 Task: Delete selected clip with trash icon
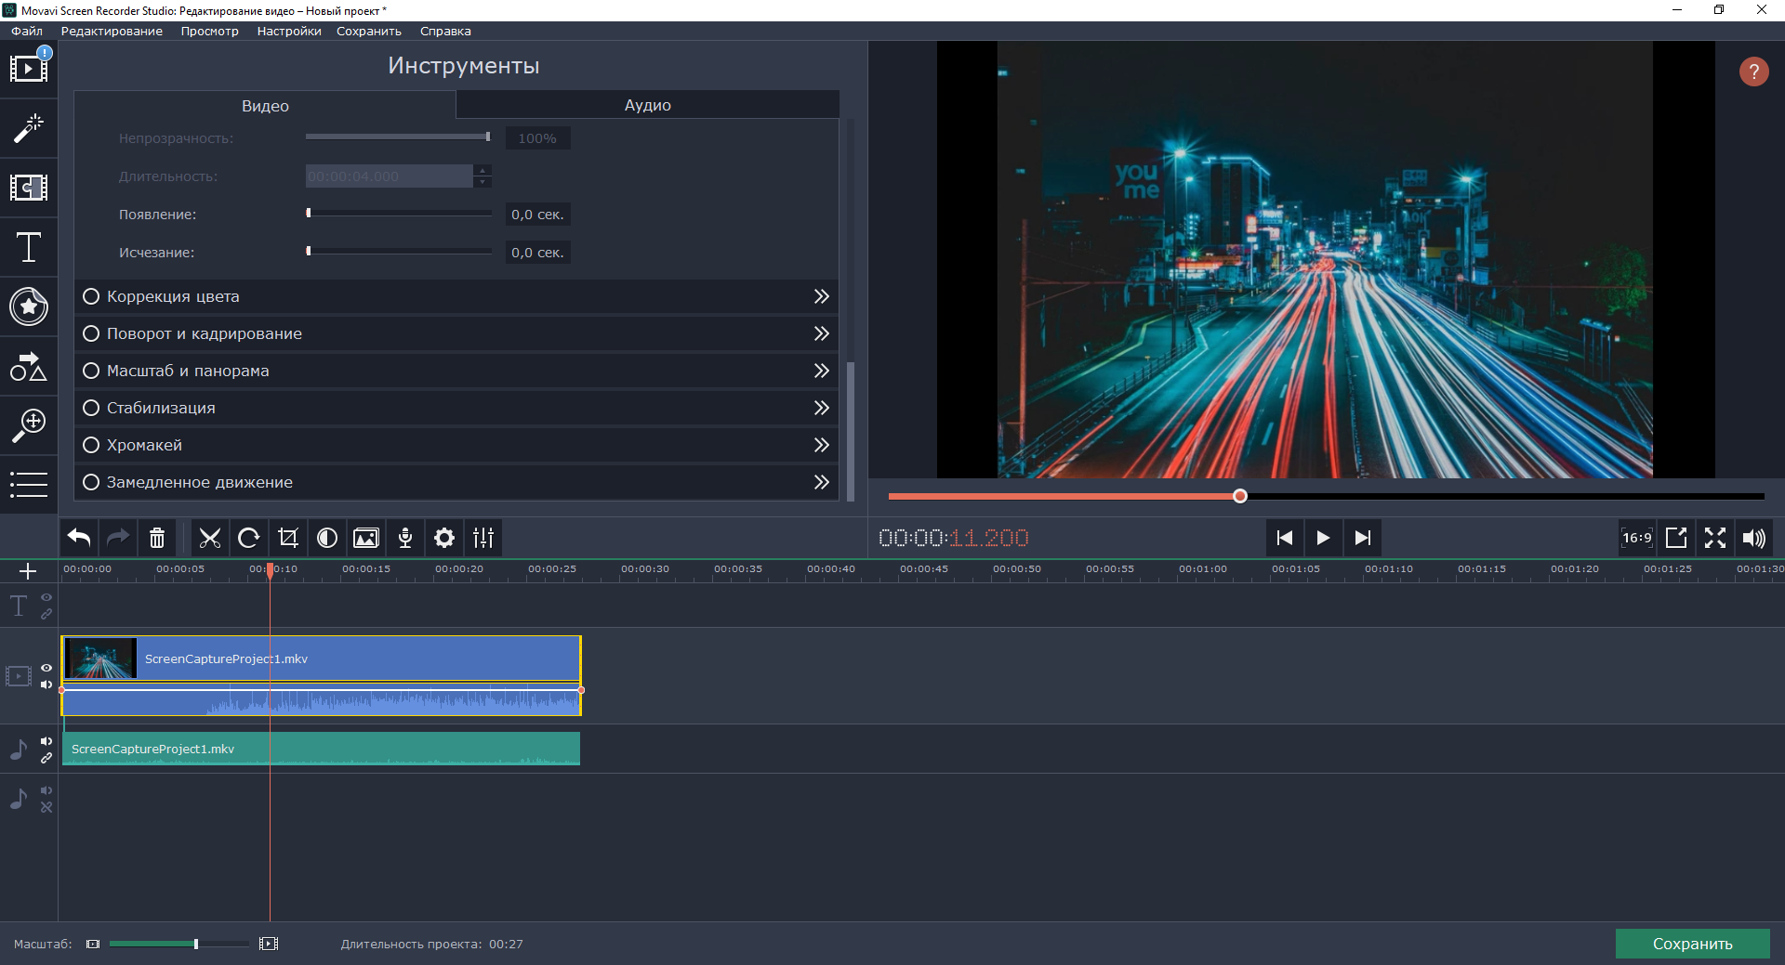157,538
